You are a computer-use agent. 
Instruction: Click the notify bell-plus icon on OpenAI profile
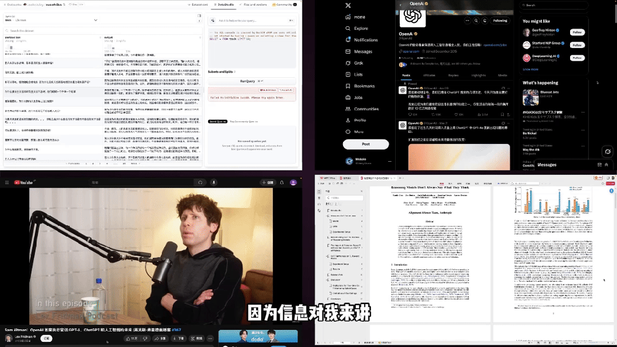485,21
